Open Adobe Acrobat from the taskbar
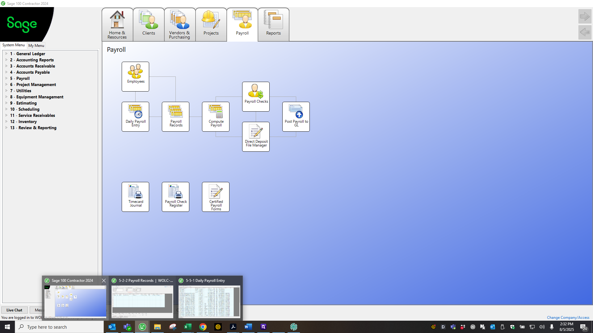This screenshot has width=593, height=333. (x=233, y=327)
